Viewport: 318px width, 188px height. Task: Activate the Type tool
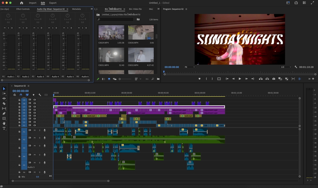coord(4,128)
